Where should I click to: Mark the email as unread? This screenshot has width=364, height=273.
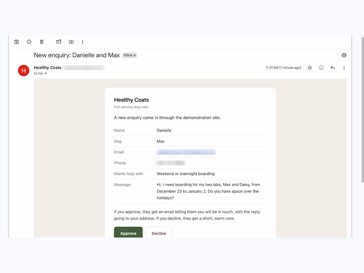pos(59,42)
